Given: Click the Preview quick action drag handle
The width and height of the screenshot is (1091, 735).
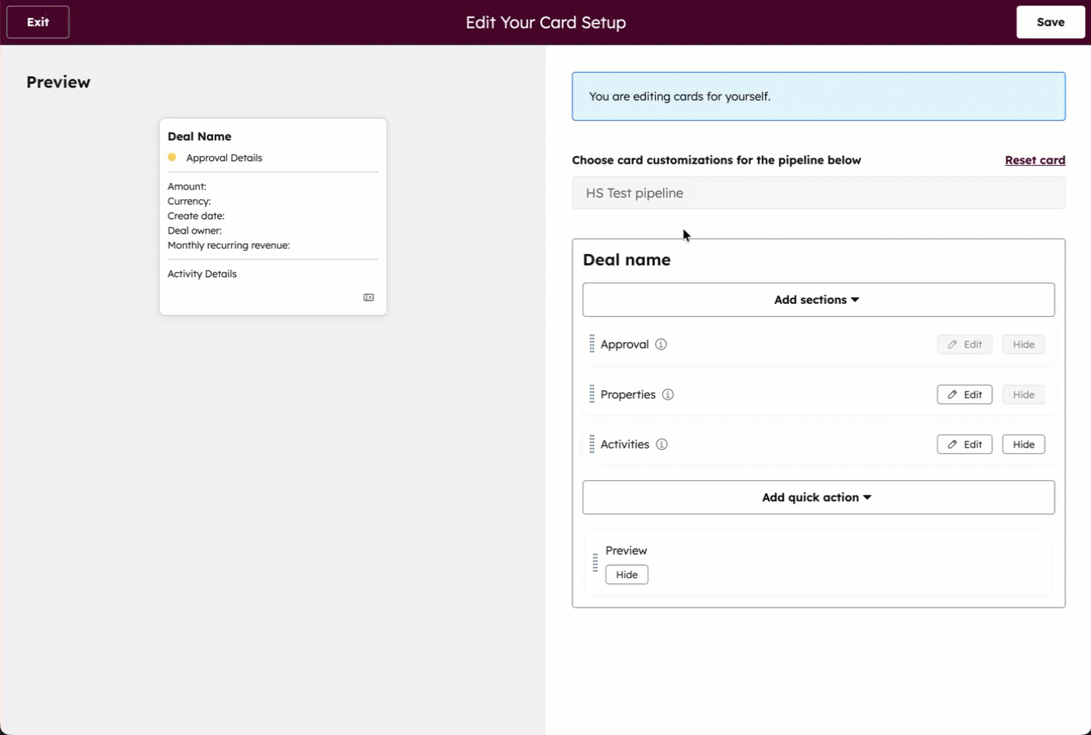Looking at the screenshot, I should [594, 562].
